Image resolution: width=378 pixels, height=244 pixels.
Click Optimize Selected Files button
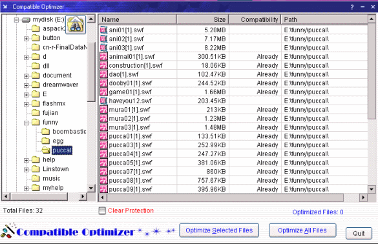pyautogui.click(x=219, y=230)
